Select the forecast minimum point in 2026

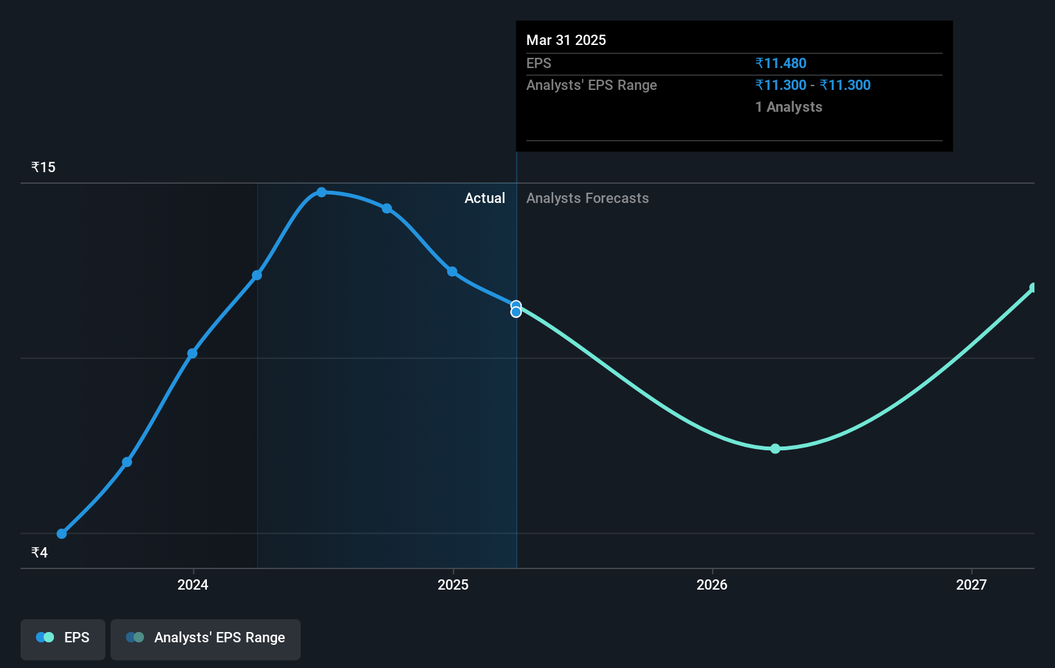click(775, 448)
